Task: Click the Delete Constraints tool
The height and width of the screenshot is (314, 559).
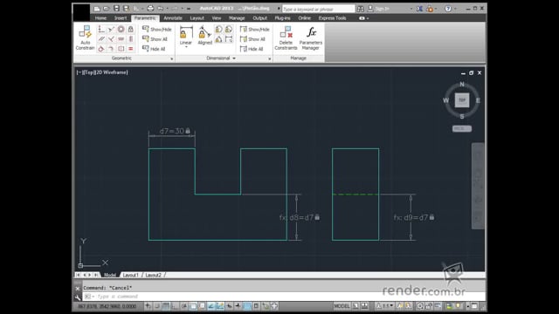Action: point(286,38)
